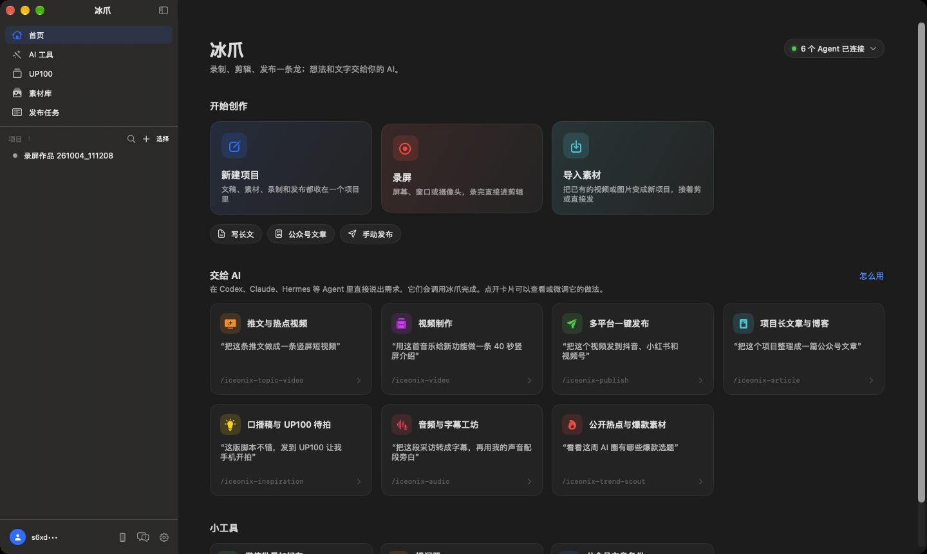Click the UP100 stack icon
927x554 pixels.
coord(17,73)
